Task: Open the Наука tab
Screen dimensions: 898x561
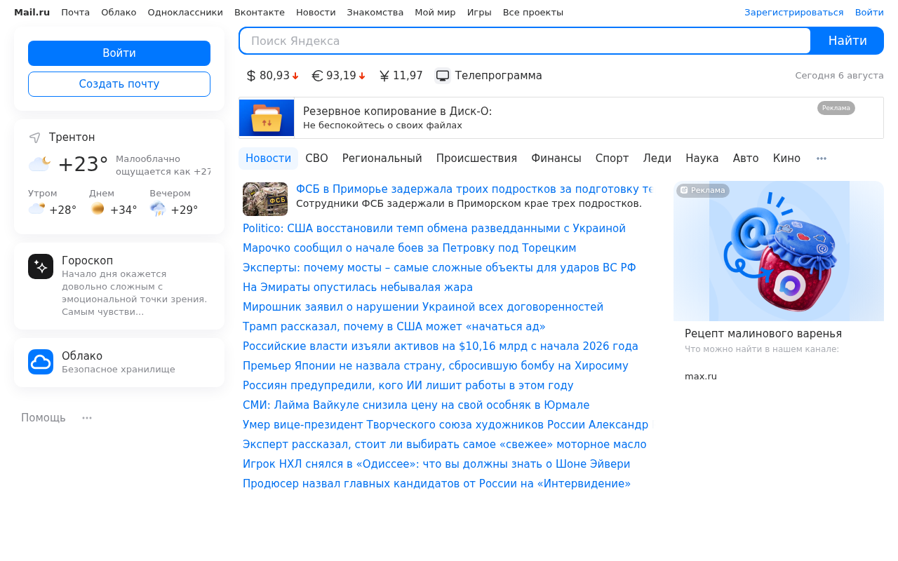Action: 702,158
